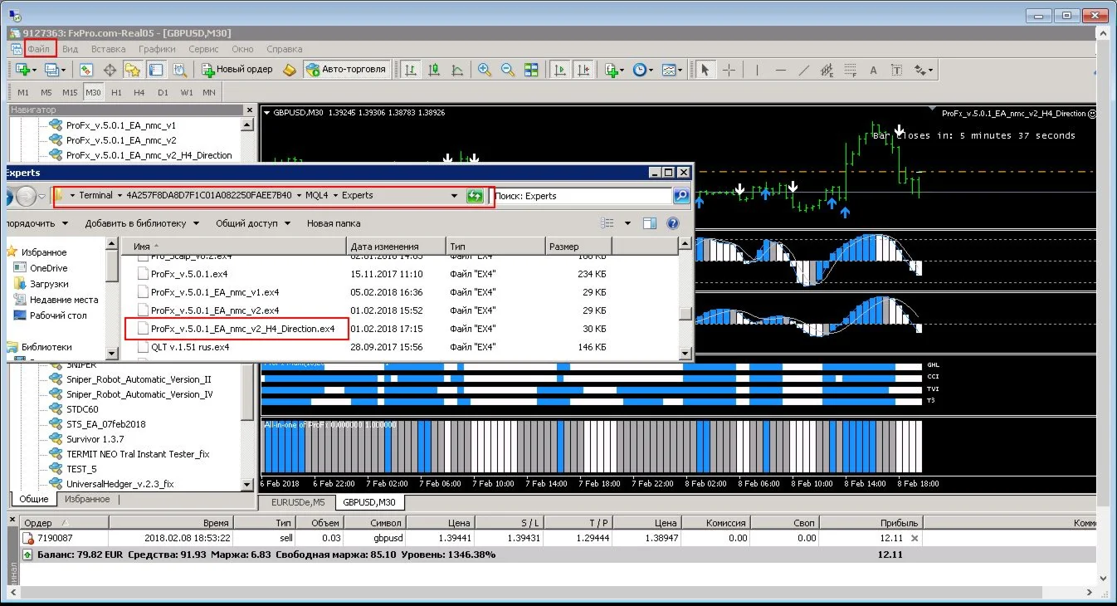
Task: Switch timeframe to H4
Action: pyautogui.click(x=139, y=92)
